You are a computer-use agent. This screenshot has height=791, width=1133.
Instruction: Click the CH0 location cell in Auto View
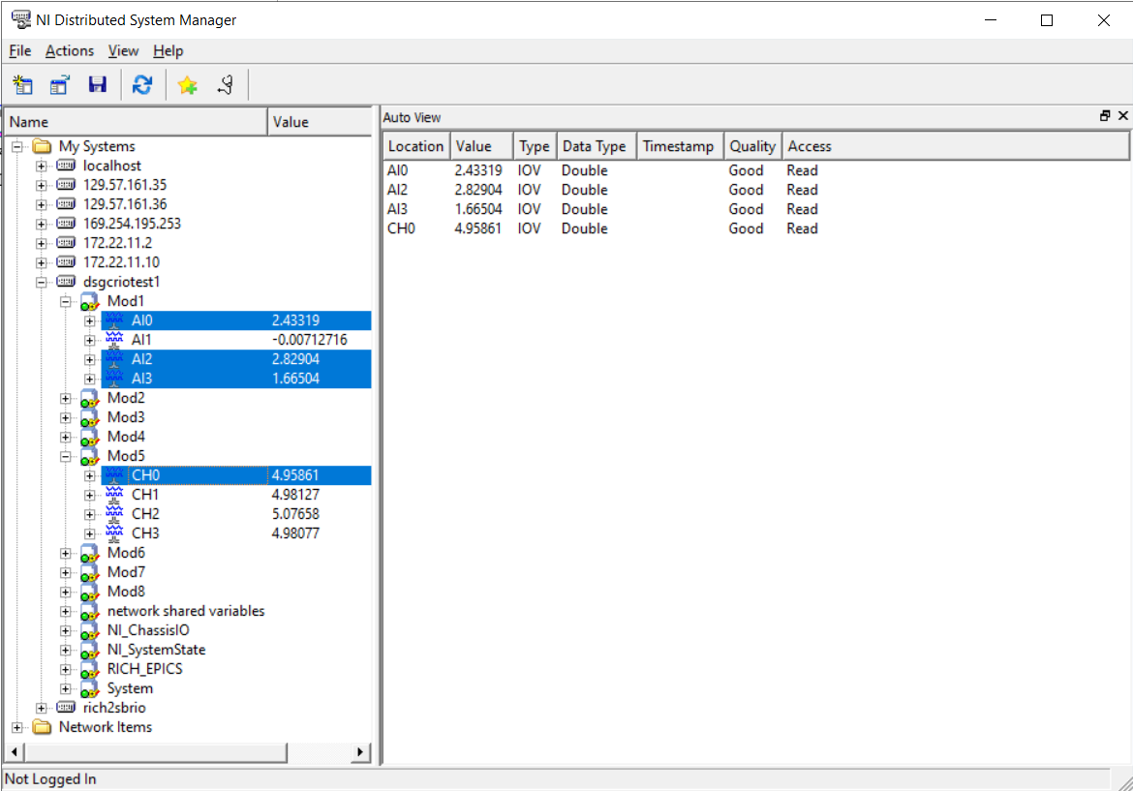(x=401, y=229)
